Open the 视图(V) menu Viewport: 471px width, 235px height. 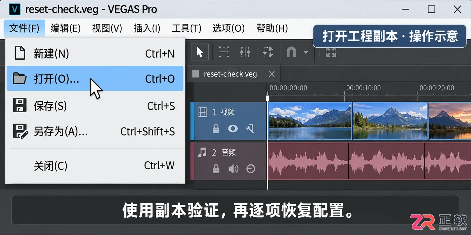(107, 28)
